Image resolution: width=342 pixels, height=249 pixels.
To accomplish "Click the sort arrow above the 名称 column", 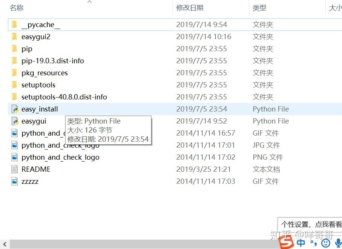I will tap(89, 2).
